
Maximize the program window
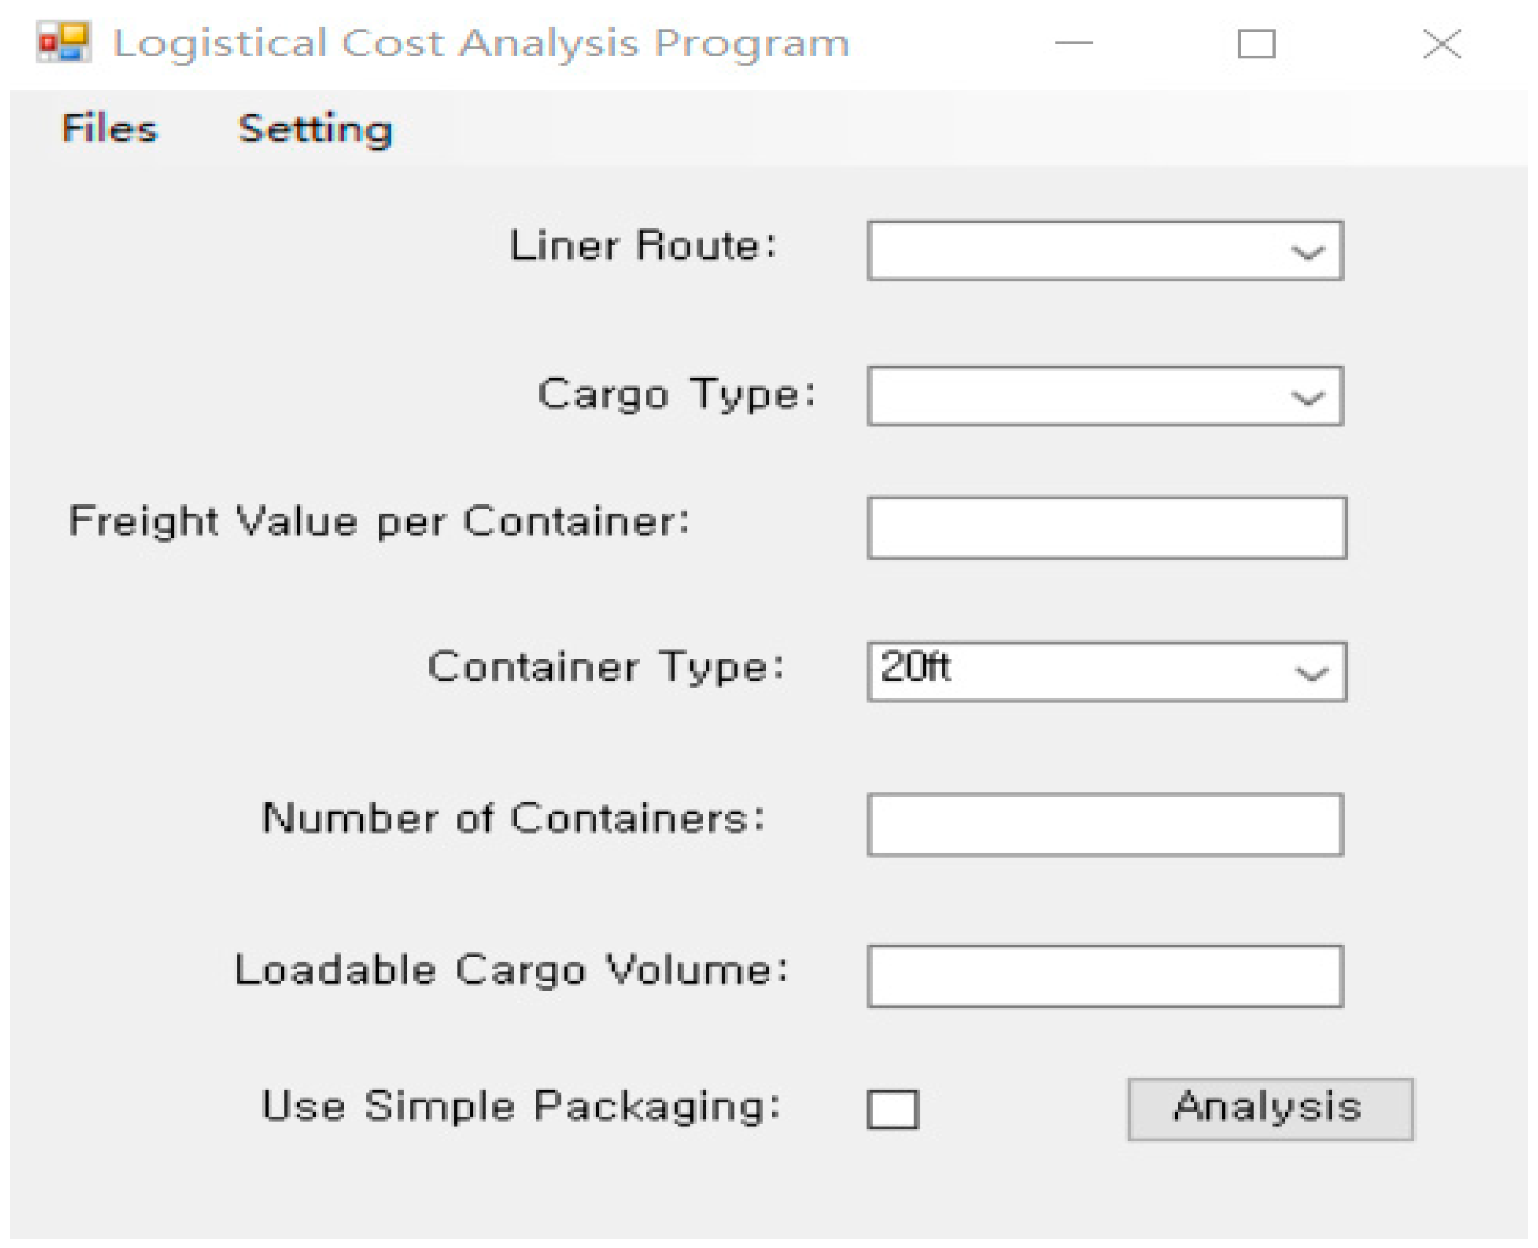[1256, 44]
